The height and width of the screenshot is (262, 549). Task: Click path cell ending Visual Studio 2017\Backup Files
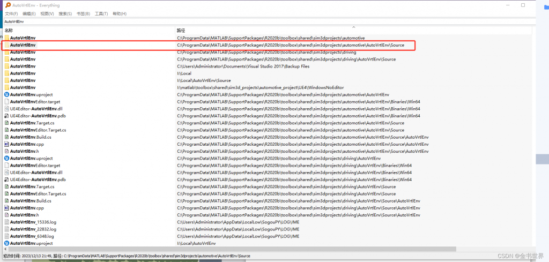(x=243, y=66)
